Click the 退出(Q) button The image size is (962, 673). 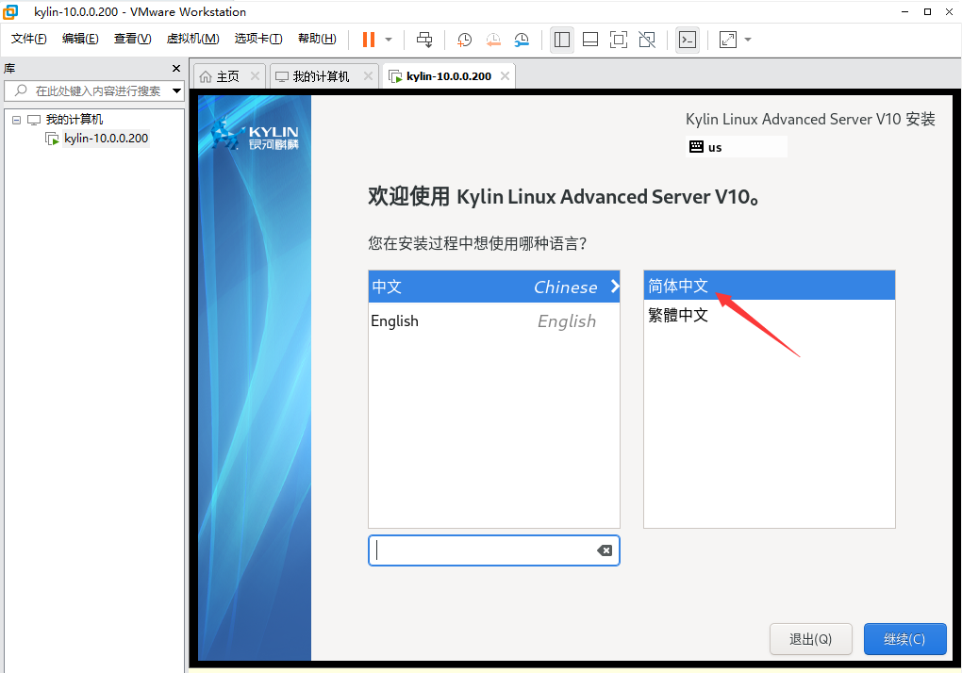(810, 639)
